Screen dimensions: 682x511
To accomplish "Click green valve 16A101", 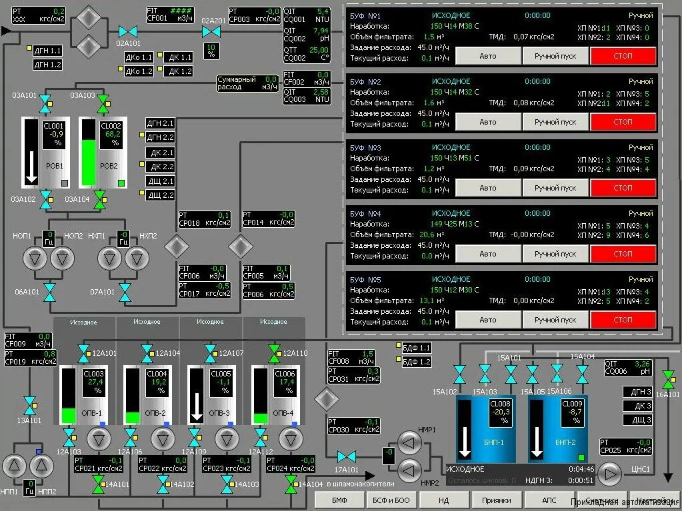I will pyautogui.click(x=669, y=380).
